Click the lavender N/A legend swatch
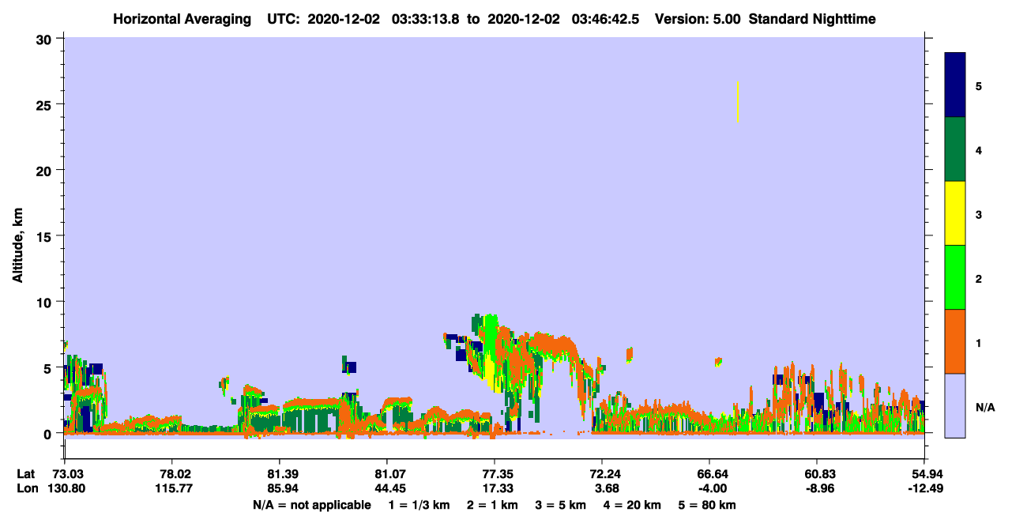 click(x=955, y=405)
